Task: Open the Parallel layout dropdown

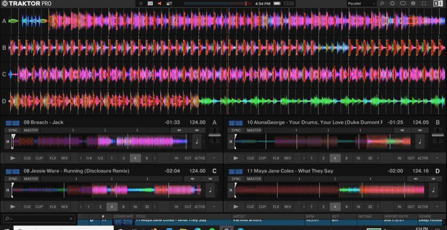Action: click(361, 3)
